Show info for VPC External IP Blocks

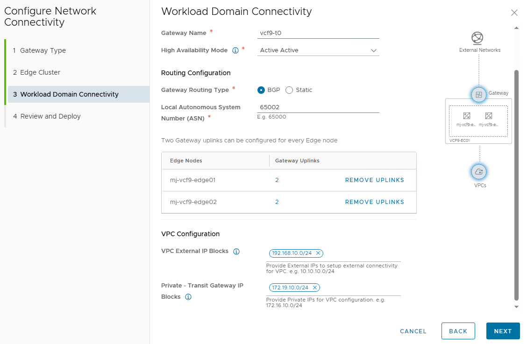tap(236, 252)
